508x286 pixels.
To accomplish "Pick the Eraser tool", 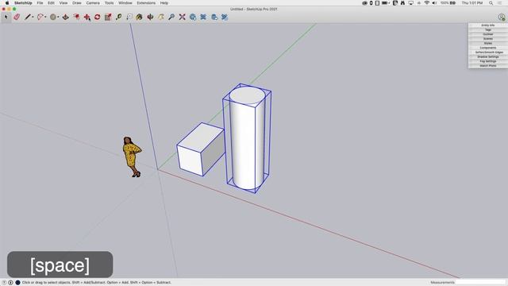I will 17,17.
